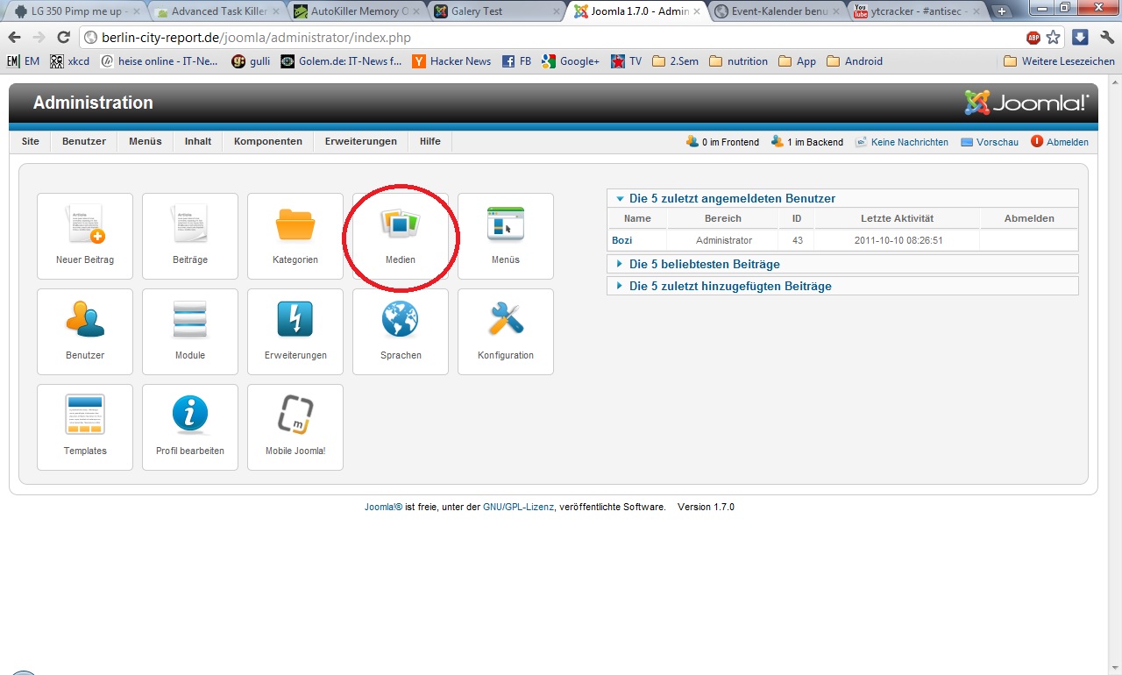This screenshot has height=675, width=1122.
Task: Open the GNU/GPL-Lizenz link
Action: 518,507
